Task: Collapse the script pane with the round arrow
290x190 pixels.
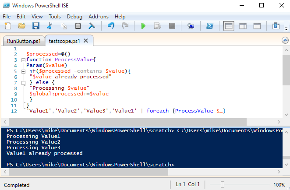Action: point(285,40)
